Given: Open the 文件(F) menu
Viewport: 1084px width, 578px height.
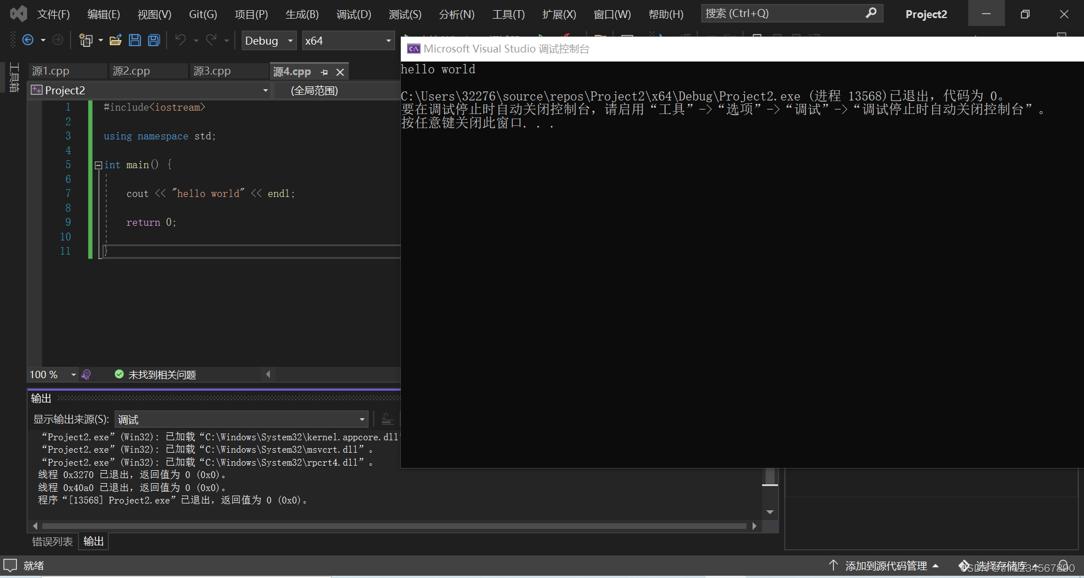Looking at the screenshot, I should coord(54,14).
